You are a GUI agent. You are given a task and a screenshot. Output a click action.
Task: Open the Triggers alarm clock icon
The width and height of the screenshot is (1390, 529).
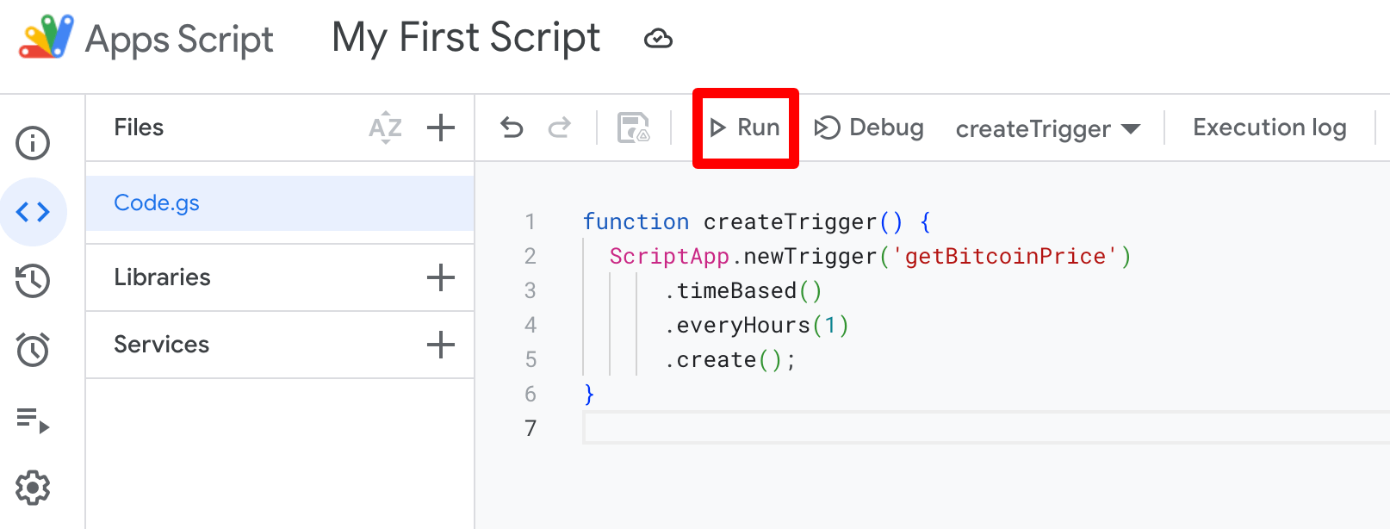[x=33, y=350]
